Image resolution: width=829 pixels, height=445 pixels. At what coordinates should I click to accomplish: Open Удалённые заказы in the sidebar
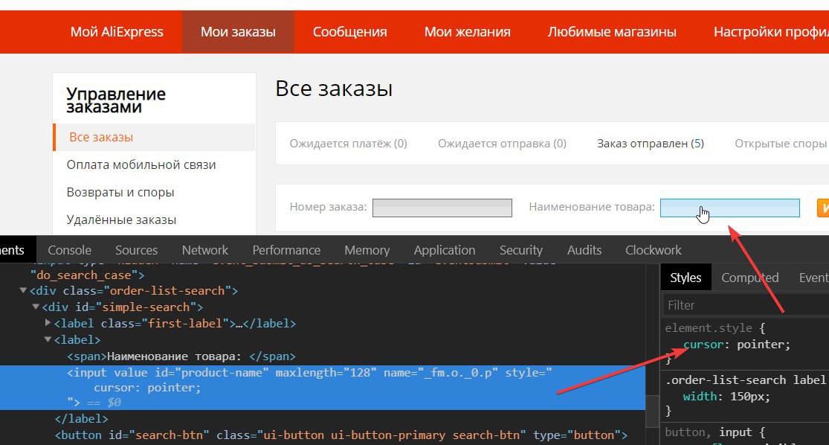[122, 220]
